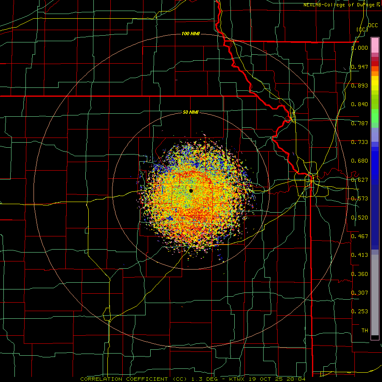The height and width of the screenshot is (382, 382).
Task: Click the Correlation Coefficient caption at bottom
Action: 193,379
